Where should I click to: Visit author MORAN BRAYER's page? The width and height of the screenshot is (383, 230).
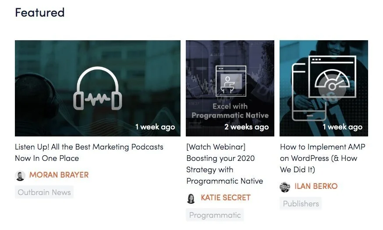59,175
